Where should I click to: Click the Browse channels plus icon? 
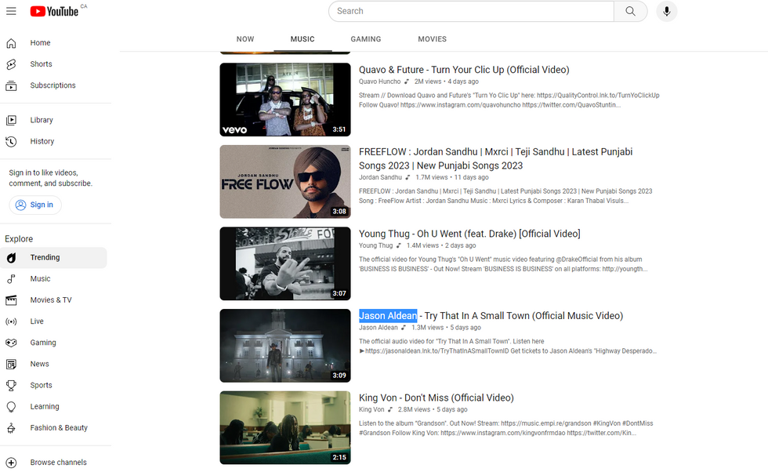(x=11, y=462)
